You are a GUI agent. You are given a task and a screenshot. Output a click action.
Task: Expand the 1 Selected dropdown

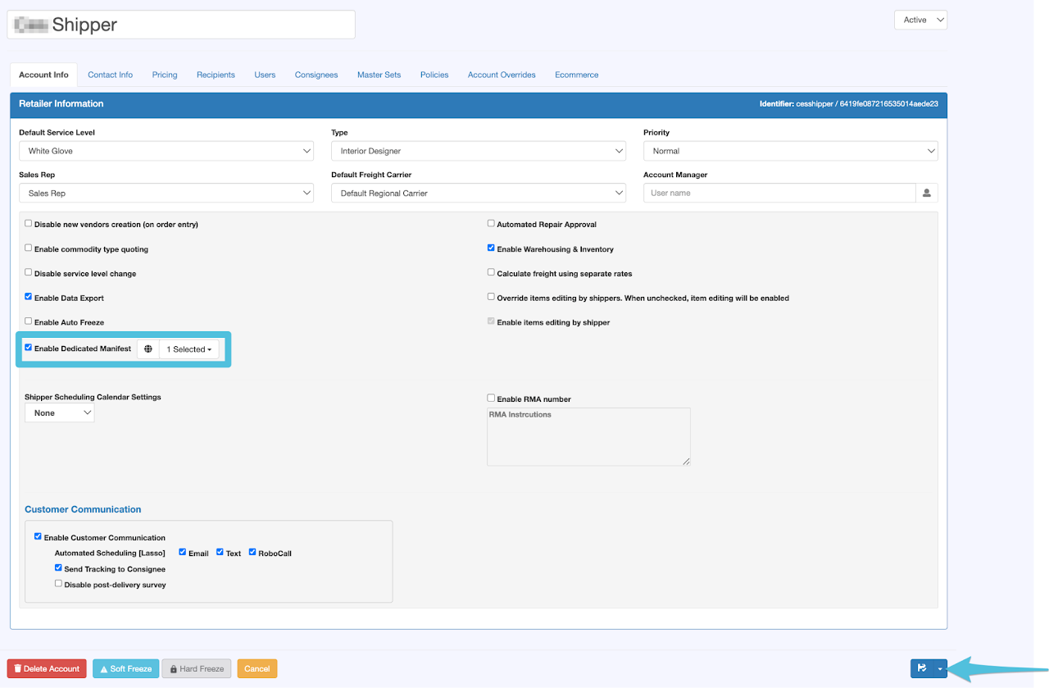pyautogui.click(x=189, y=349)
